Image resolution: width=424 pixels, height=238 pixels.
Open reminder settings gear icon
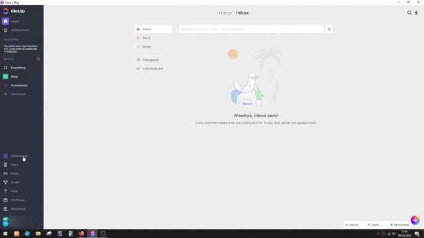[329, 29]
